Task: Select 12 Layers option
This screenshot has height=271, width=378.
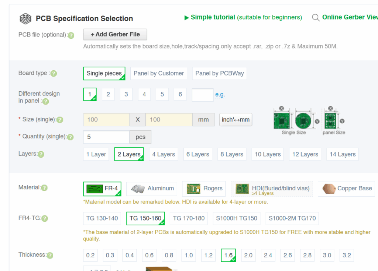Action: [305, 154]
